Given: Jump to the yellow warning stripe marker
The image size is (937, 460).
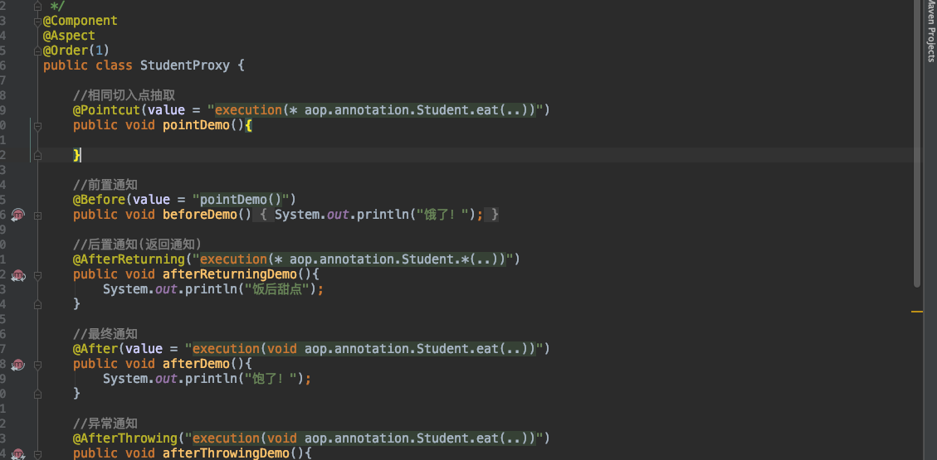Looking at the screenshot, I should point(917,312).
